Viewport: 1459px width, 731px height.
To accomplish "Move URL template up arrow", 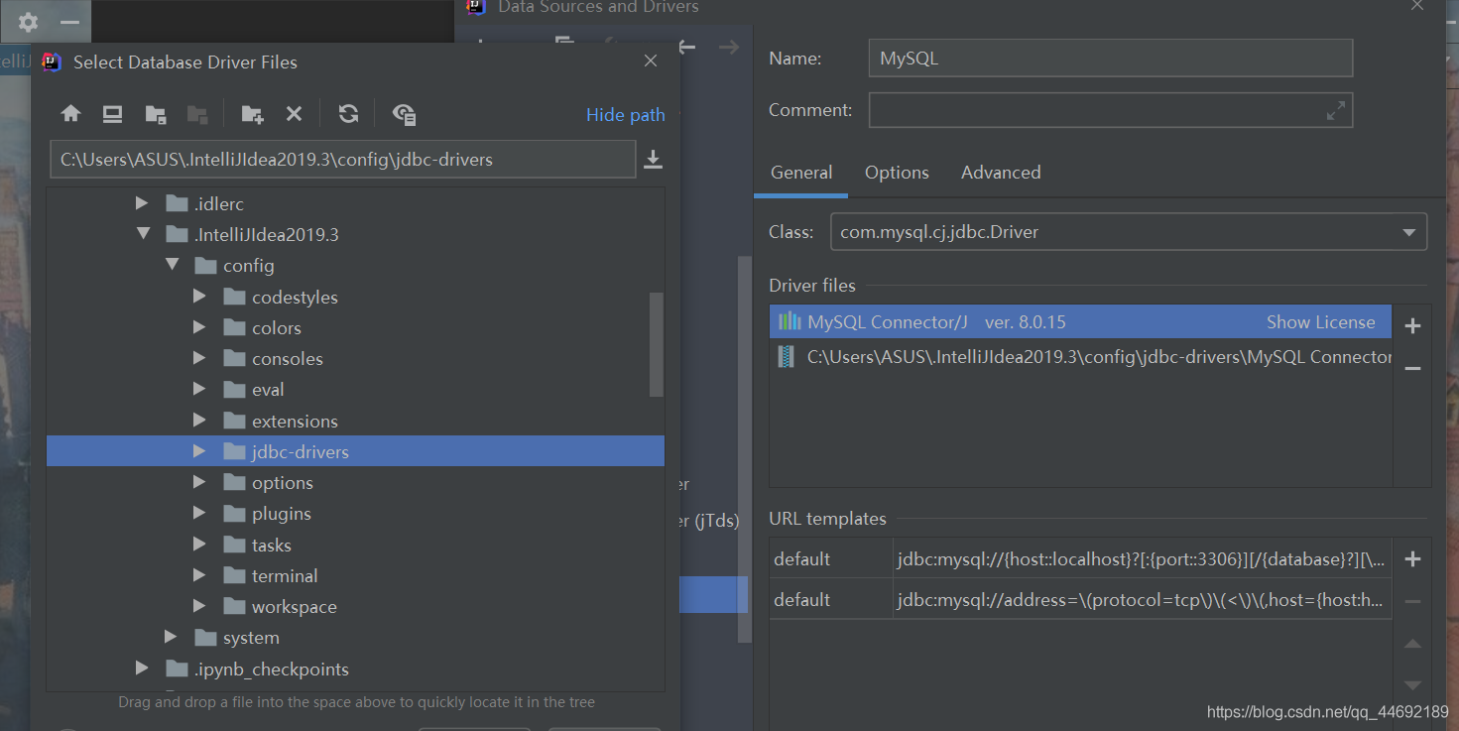I will (1413, 644).
